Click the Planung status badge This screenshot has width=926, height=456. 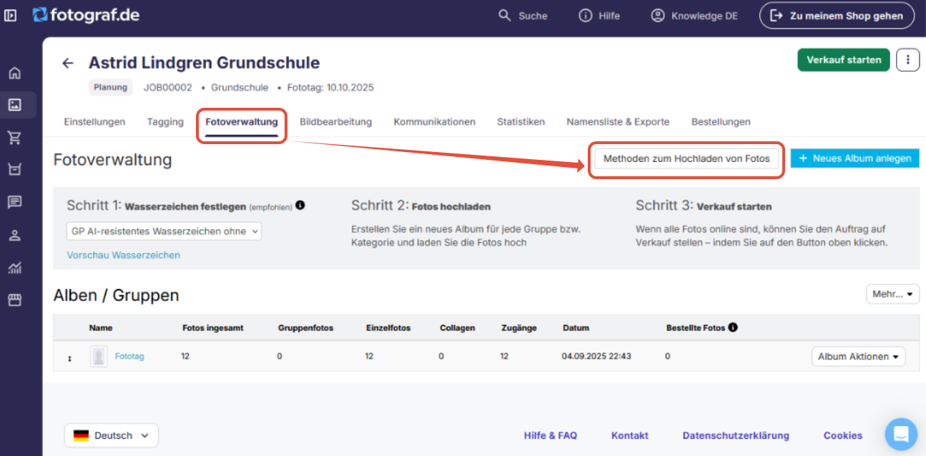tap(111, 87)
